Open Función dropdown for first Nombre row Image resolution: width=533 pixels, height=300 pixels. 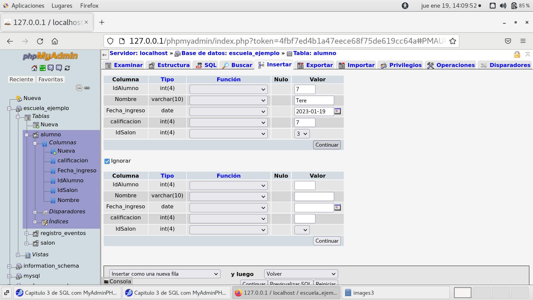pos(229,100)
